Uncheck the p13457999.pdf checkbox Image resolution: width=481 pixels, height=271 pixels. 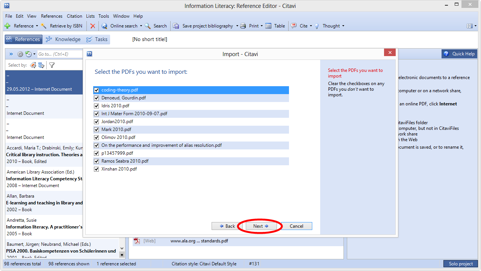97,153
